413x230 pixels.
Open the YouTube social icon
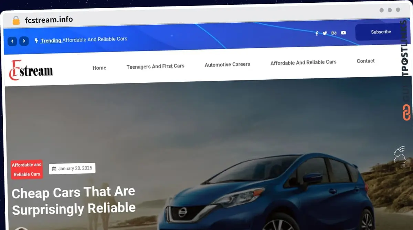[343, 33]
